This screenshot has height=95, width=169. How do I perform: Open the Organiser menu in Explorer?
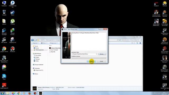coord(35,43)
